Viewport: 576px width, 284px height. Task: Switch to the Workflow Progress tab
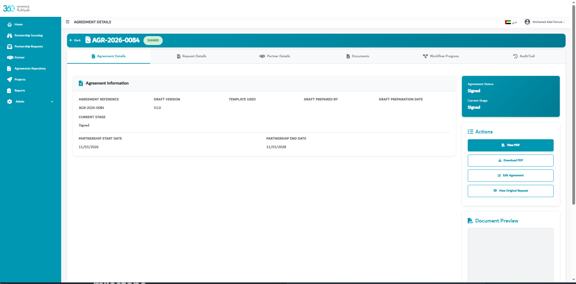(441, 56)
